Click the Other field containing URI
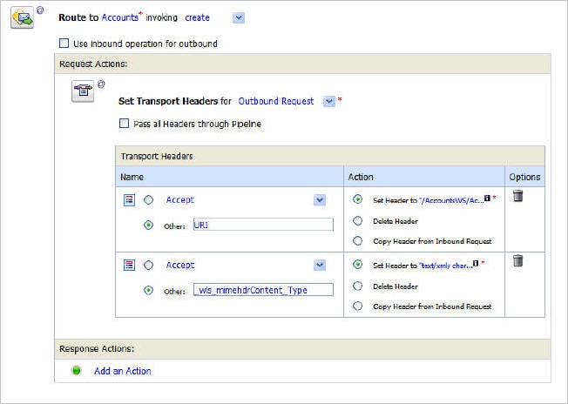The width and height of the screenshot is (568, 404). pyautogui.click(x=263, y=225)
